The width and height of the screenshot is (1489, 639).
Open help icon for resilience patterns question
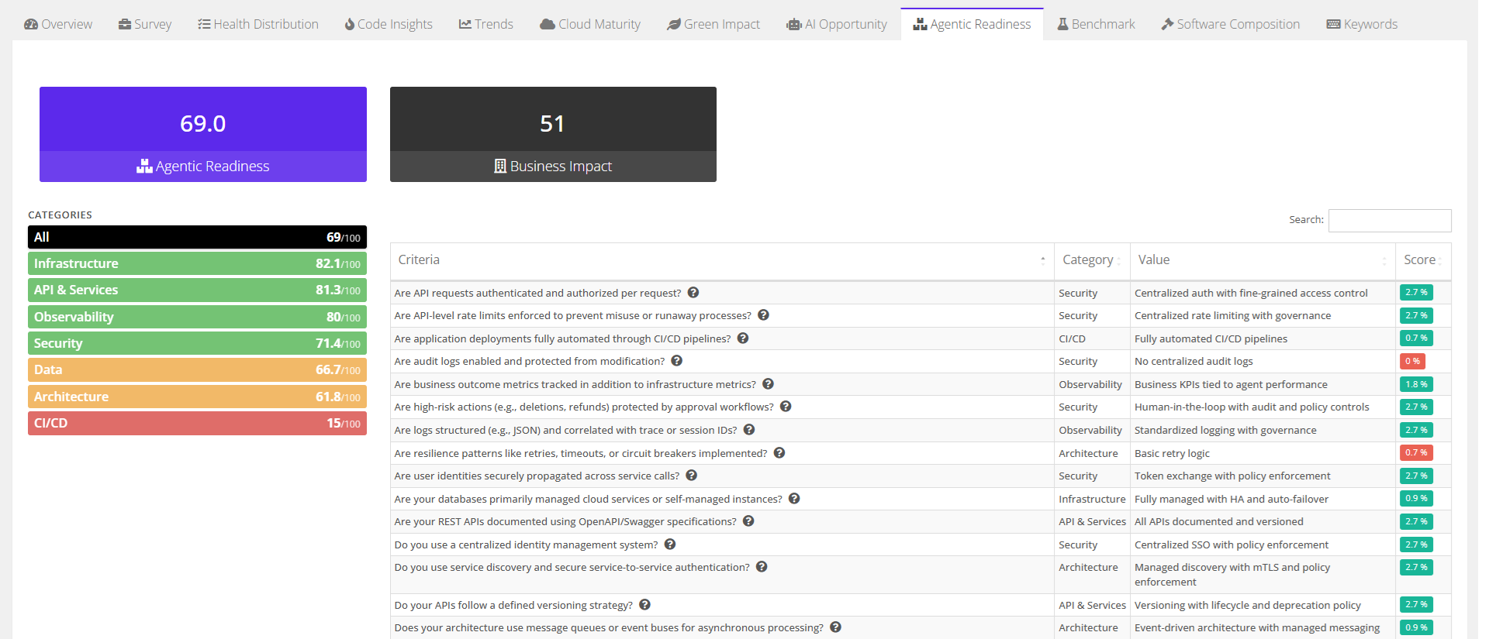pyautogui.click(x=779, y=453)
